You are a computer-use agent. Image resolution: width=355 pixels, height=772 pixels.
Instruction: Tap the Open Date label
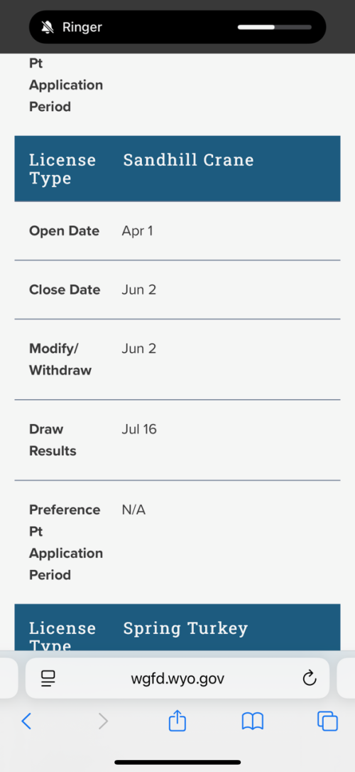[64, 231]
